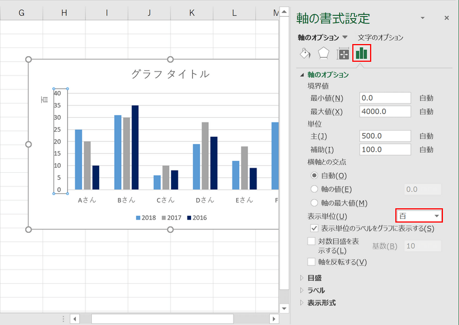Select column J header

(x=149, y=13)
